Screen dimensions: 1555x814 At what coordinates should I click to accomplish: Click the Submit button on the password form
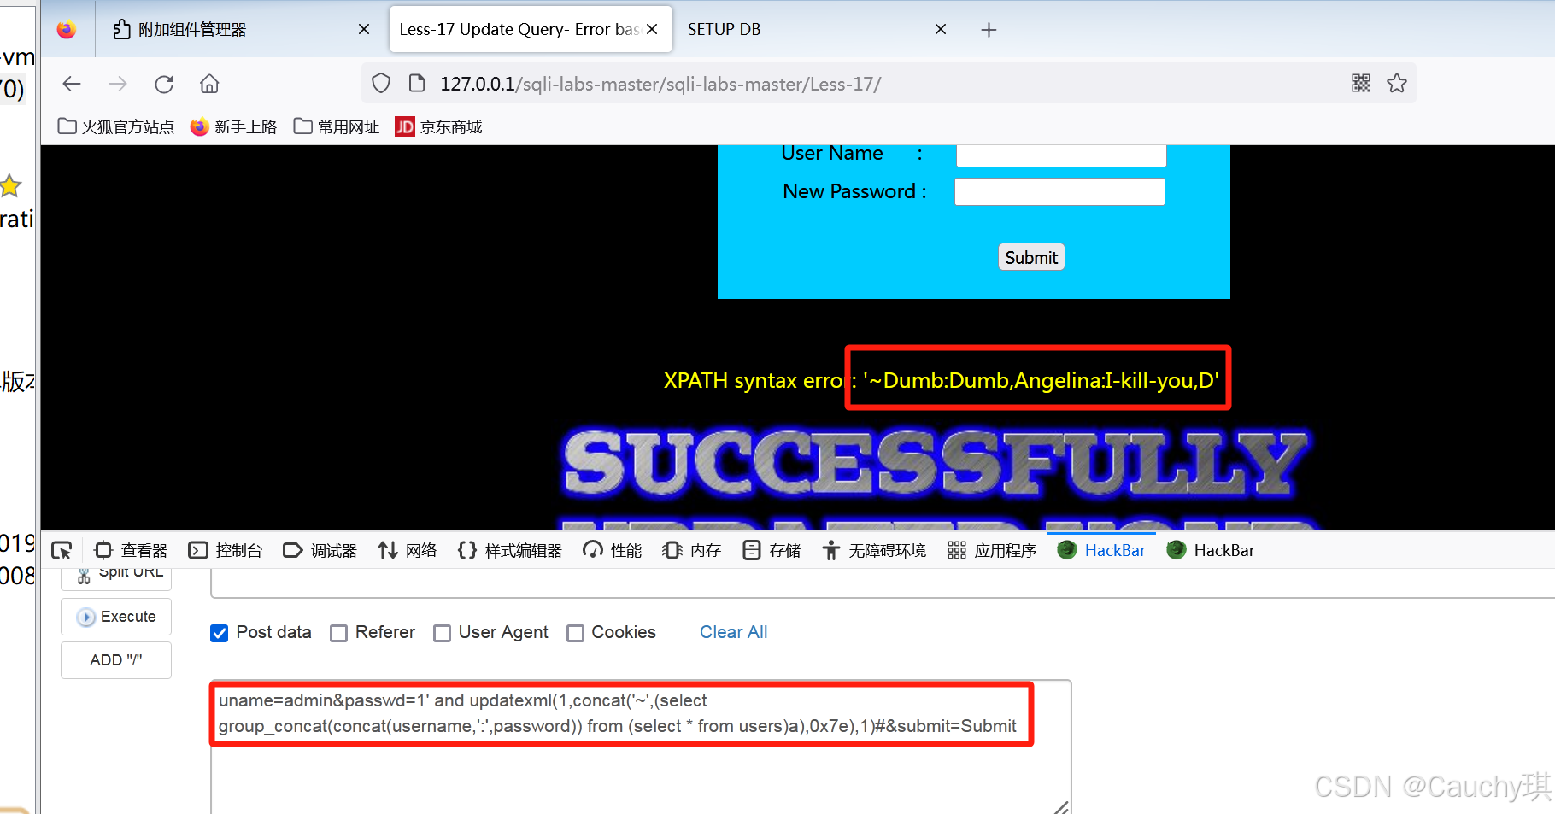click(1030, 256)
